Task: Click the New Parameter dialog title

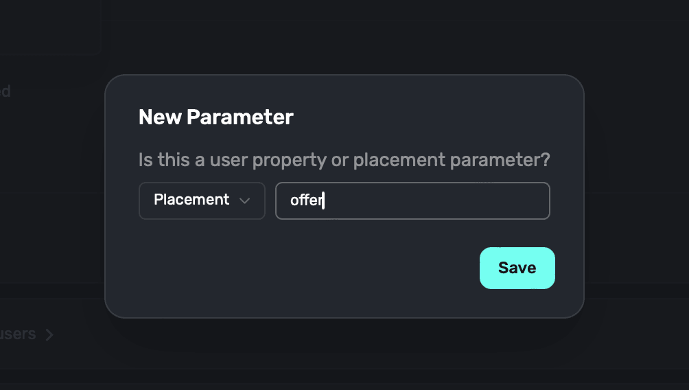Action: 215,117
